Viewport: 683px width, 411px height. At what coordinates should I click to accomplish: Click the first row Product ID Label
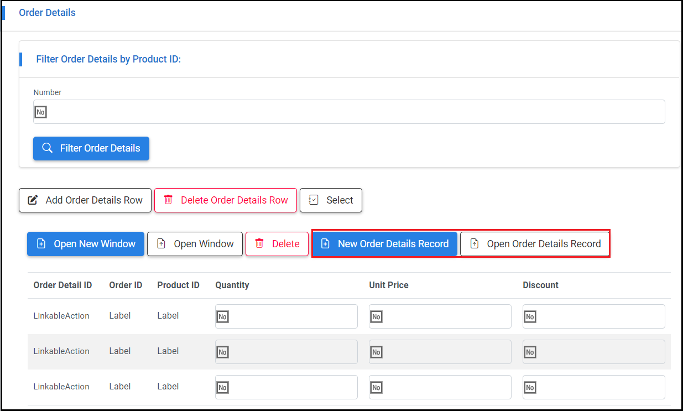168,316
